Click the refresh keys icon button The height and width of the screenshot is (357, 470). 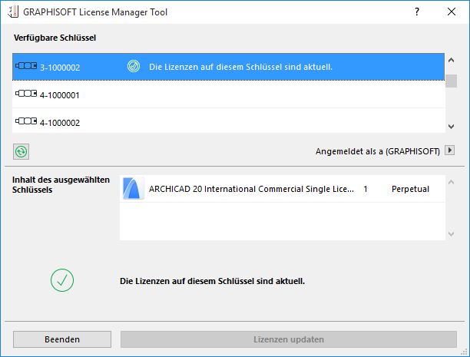tap(21, 150)
